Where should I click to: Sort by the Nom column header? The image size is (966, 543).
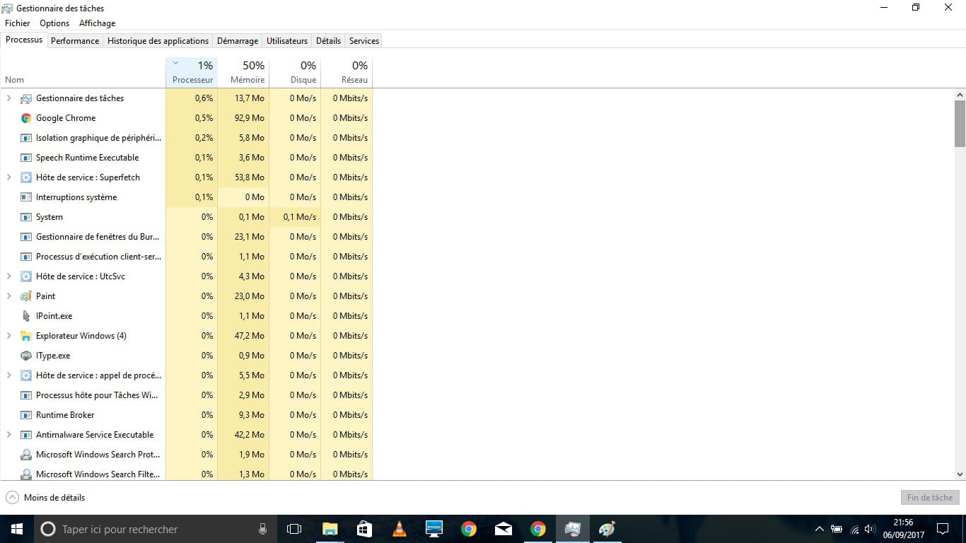pyautogui.click(x=83, y=73)
